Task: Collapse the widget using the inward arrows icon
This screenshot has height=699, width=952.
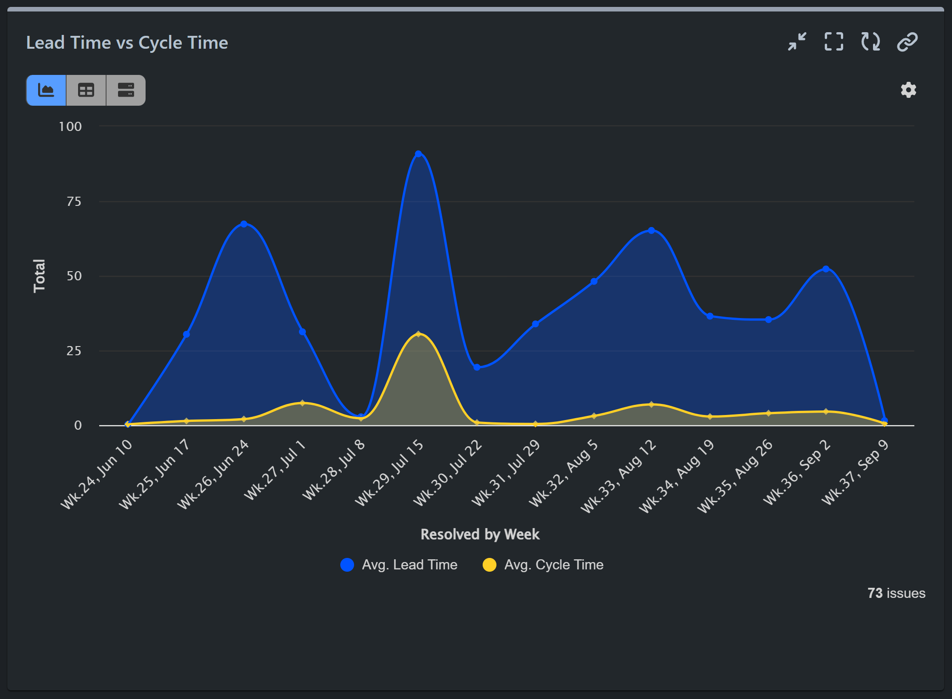Action: pyautogui.click(x=797, y=42)
